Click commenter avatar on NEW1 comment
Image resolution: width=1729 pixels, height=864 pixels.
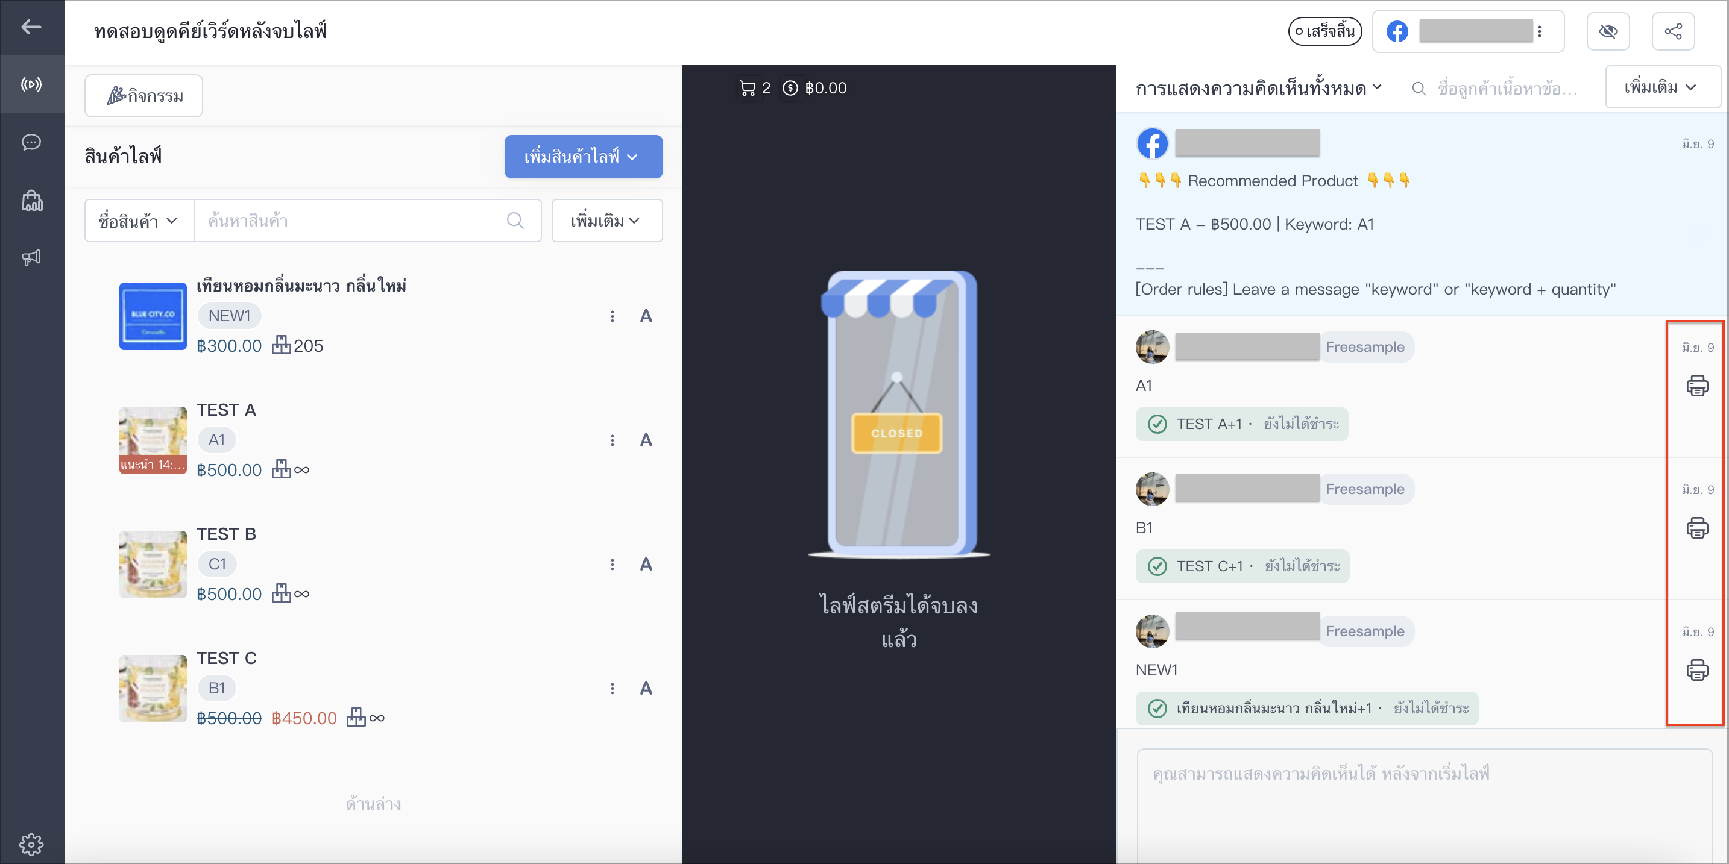pos(1153,631)
